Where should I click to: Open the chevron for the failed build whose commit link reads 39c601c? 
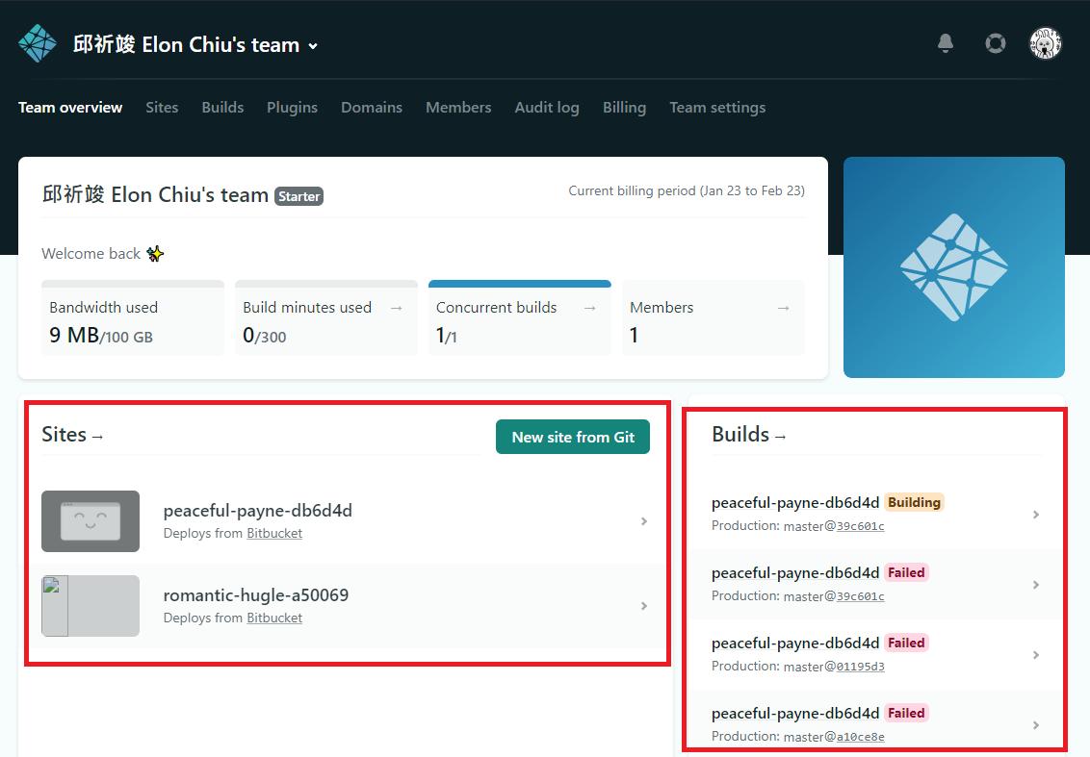point(1036,585)
